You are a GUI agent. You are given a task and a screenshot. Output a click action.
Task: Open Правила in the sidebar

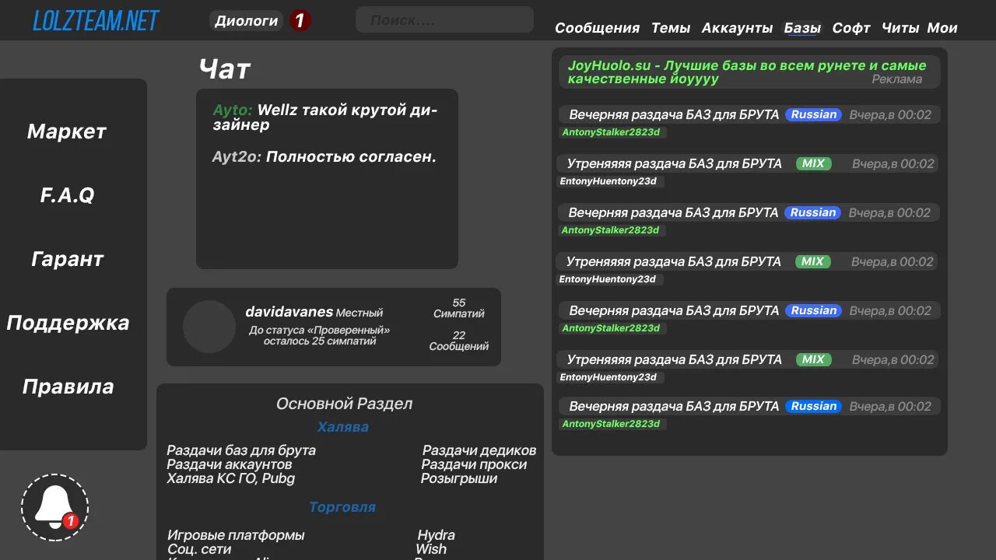click(68, 387)
